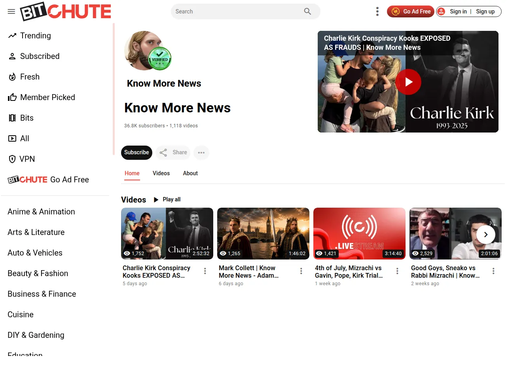Click the Sign in link
The image size is (508, 375).
458,11
